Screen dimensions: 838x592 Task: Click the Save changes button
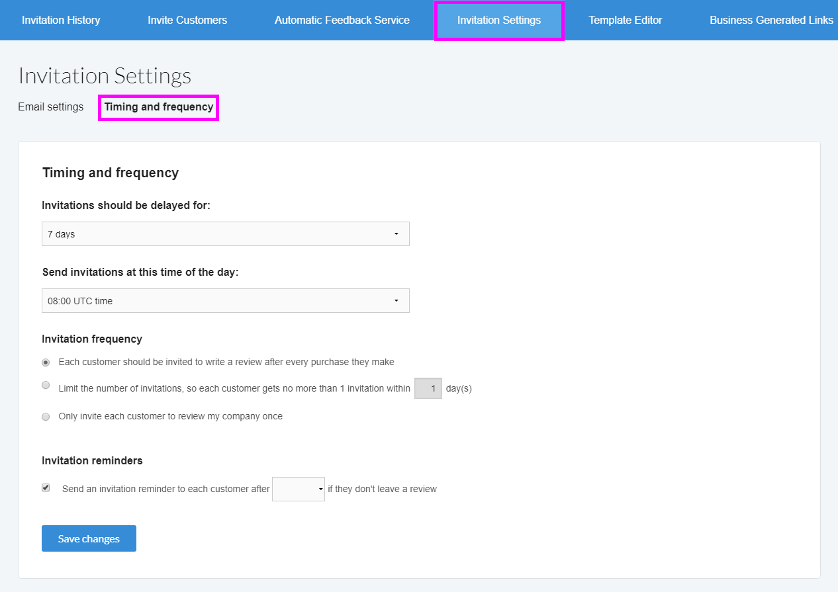(89, 538)
